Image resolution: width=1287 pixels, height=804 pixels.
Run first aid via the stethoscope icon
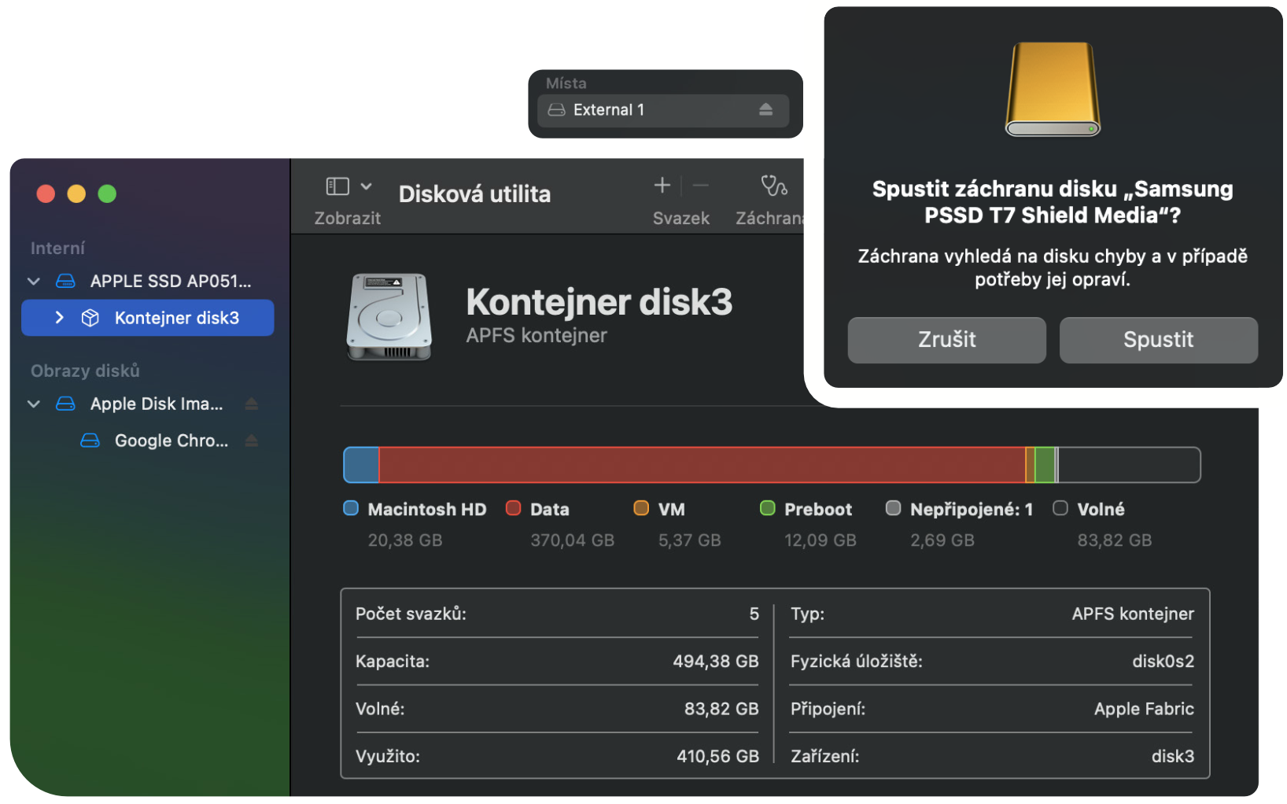774,186
